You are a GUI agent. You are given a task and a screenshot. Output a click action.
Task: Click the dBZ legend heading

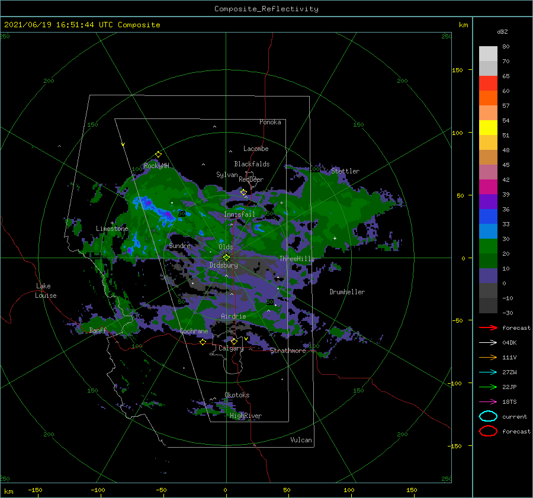pos(502,31)
